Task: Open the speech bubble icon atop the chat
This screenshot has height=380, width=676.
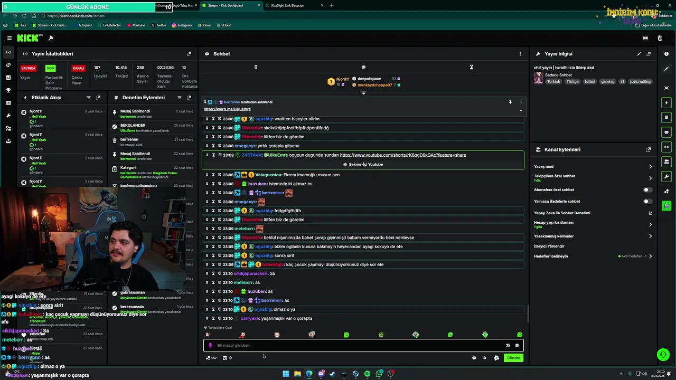Action: [x=363, y=67]
